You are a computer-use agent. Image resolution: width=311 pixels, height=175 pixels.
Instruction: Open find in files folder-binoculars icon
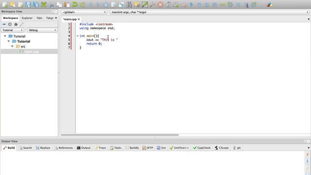[137, 4]
